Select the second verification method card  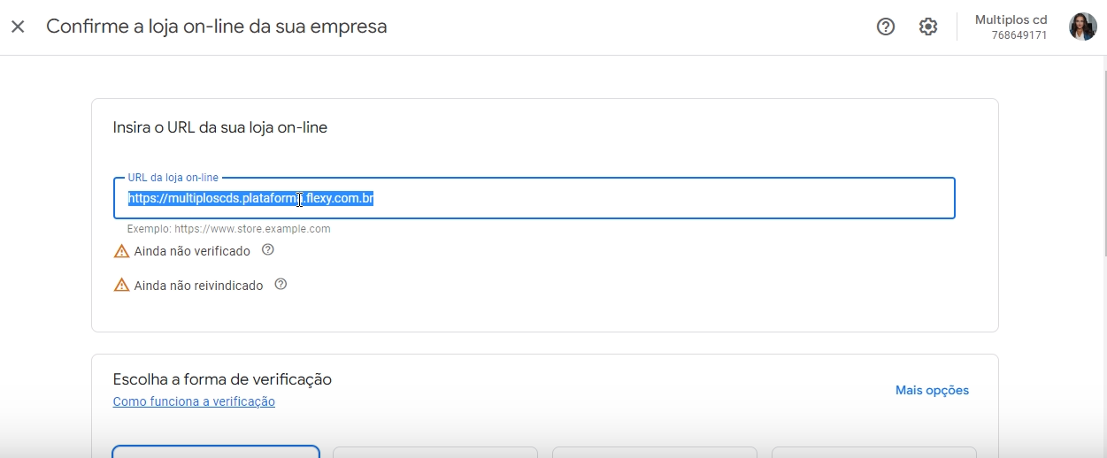pyautogui.click(x=435, y=452)
